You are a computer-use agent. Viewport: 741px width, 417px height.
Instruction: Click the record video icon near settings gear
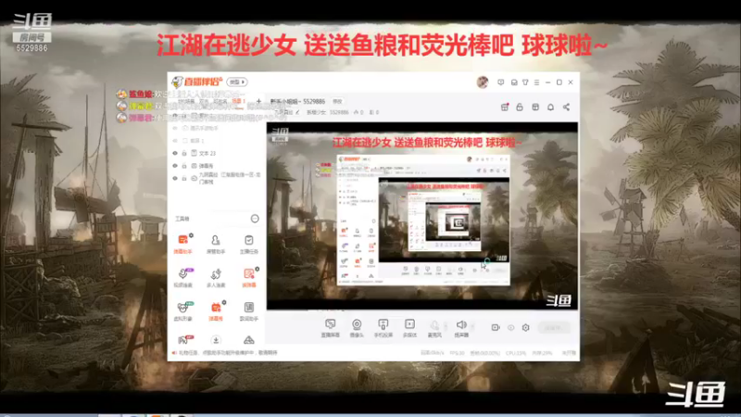click(496, 327)
